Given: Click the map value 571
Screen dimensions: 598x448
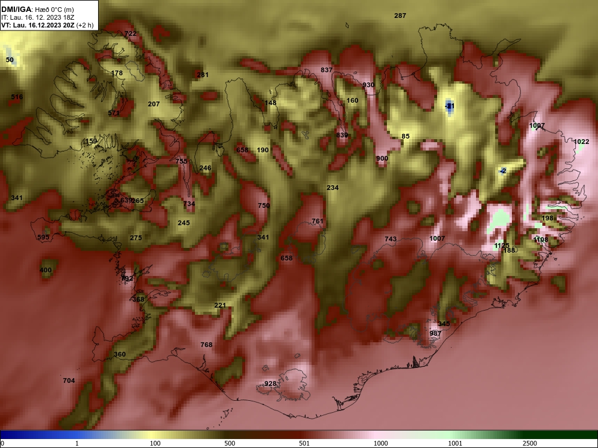Looking at the screenshot, I should 114,113.
